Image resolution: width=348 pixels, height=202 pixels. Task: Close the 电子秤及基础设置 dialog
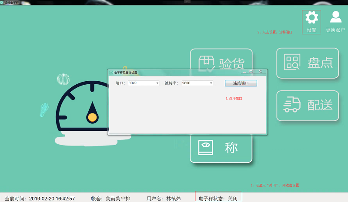point(260,72)
